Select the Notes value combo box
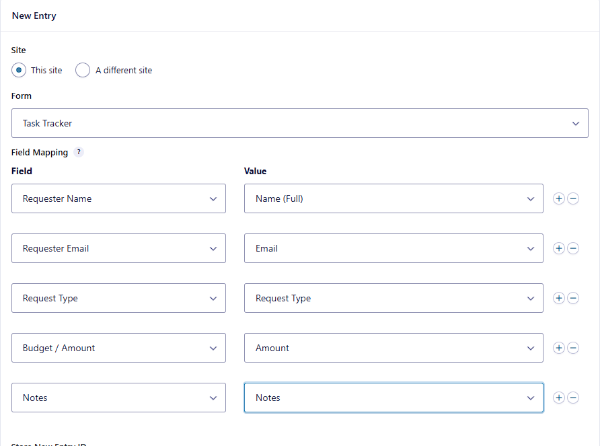Viewport: 600px width, 446px height. 393,398
